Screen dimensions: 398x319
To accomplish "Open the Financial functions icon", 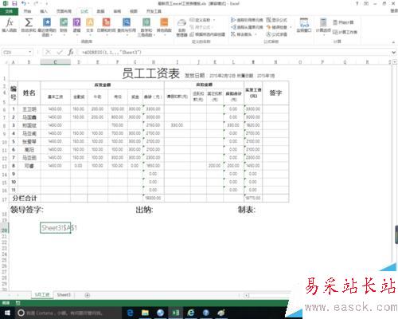I will [x=64, y=22].
